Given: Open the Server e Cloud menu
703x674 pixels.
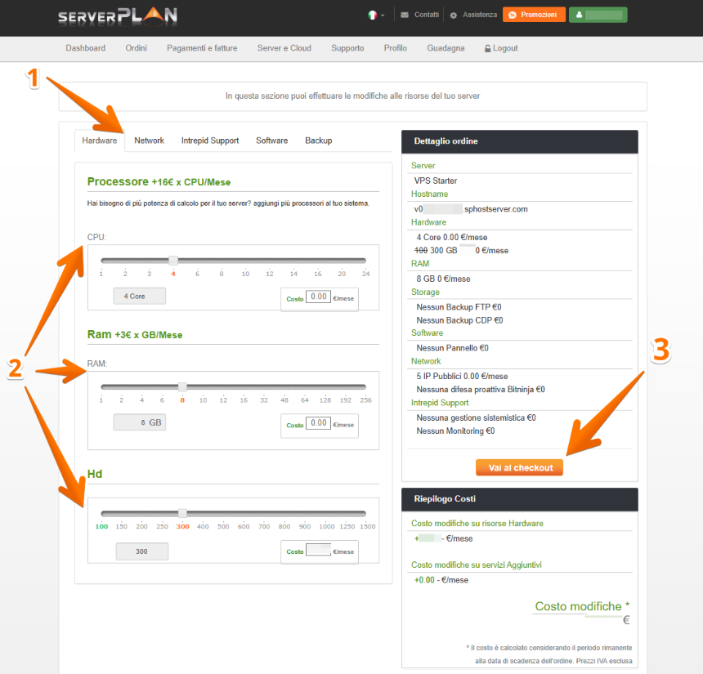Looking at the screenshot, I should point(284,48).
